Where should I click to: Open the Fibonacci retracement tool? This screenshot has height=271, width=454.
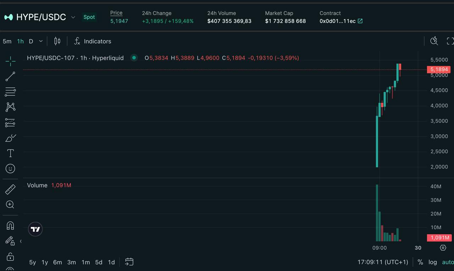coord(10,92)
